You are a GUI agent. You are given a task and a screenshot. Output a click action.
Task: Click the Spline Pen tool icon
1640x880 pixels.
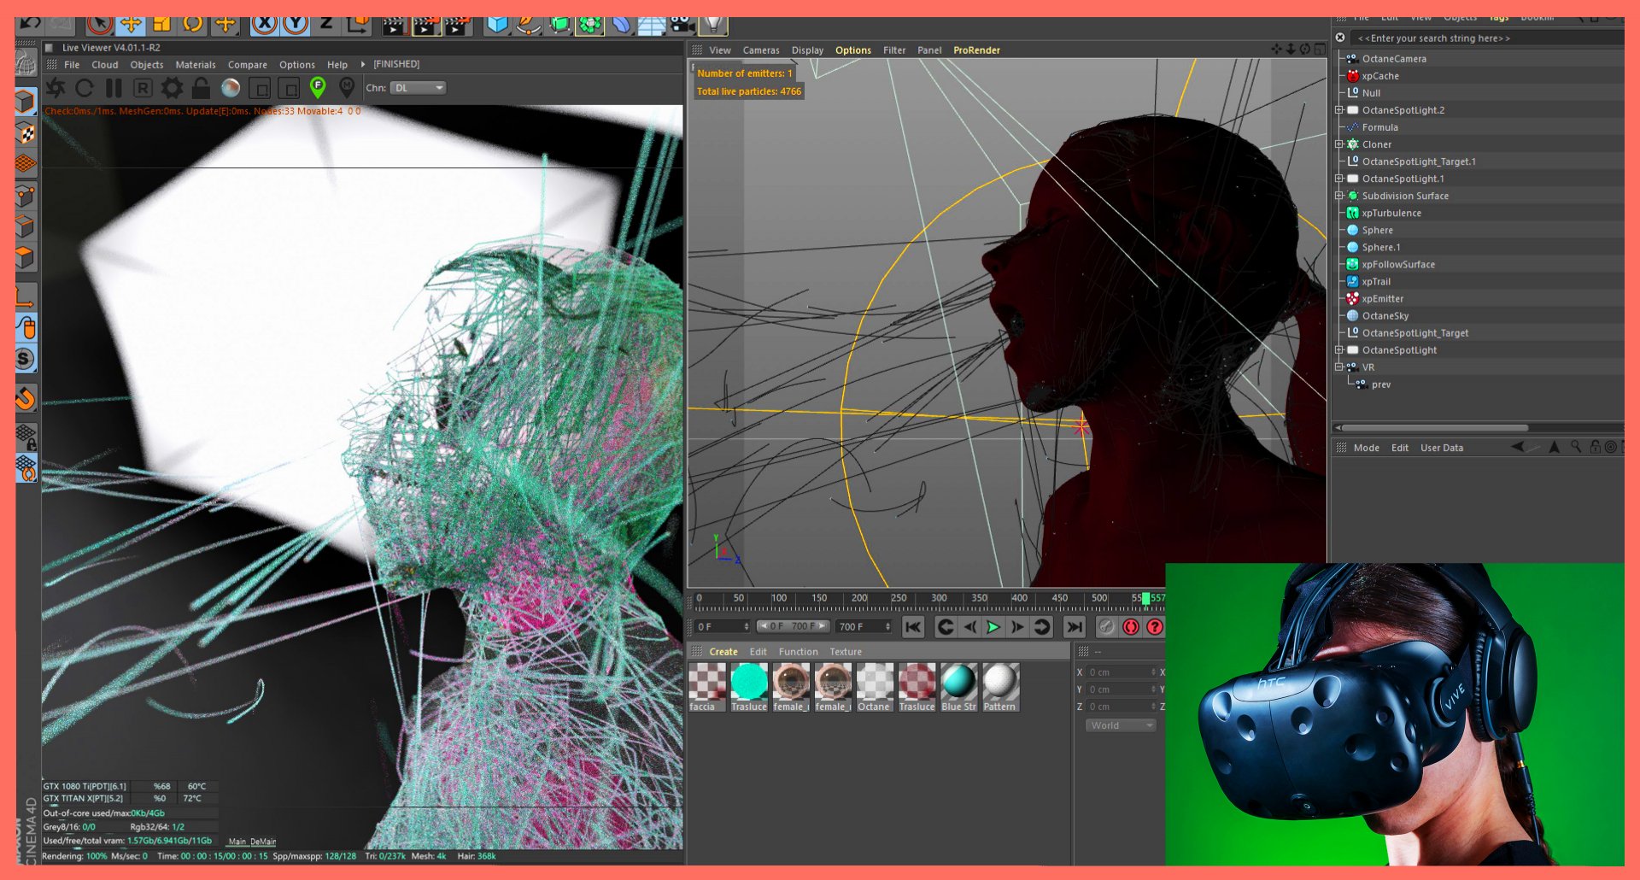point(528,25)
